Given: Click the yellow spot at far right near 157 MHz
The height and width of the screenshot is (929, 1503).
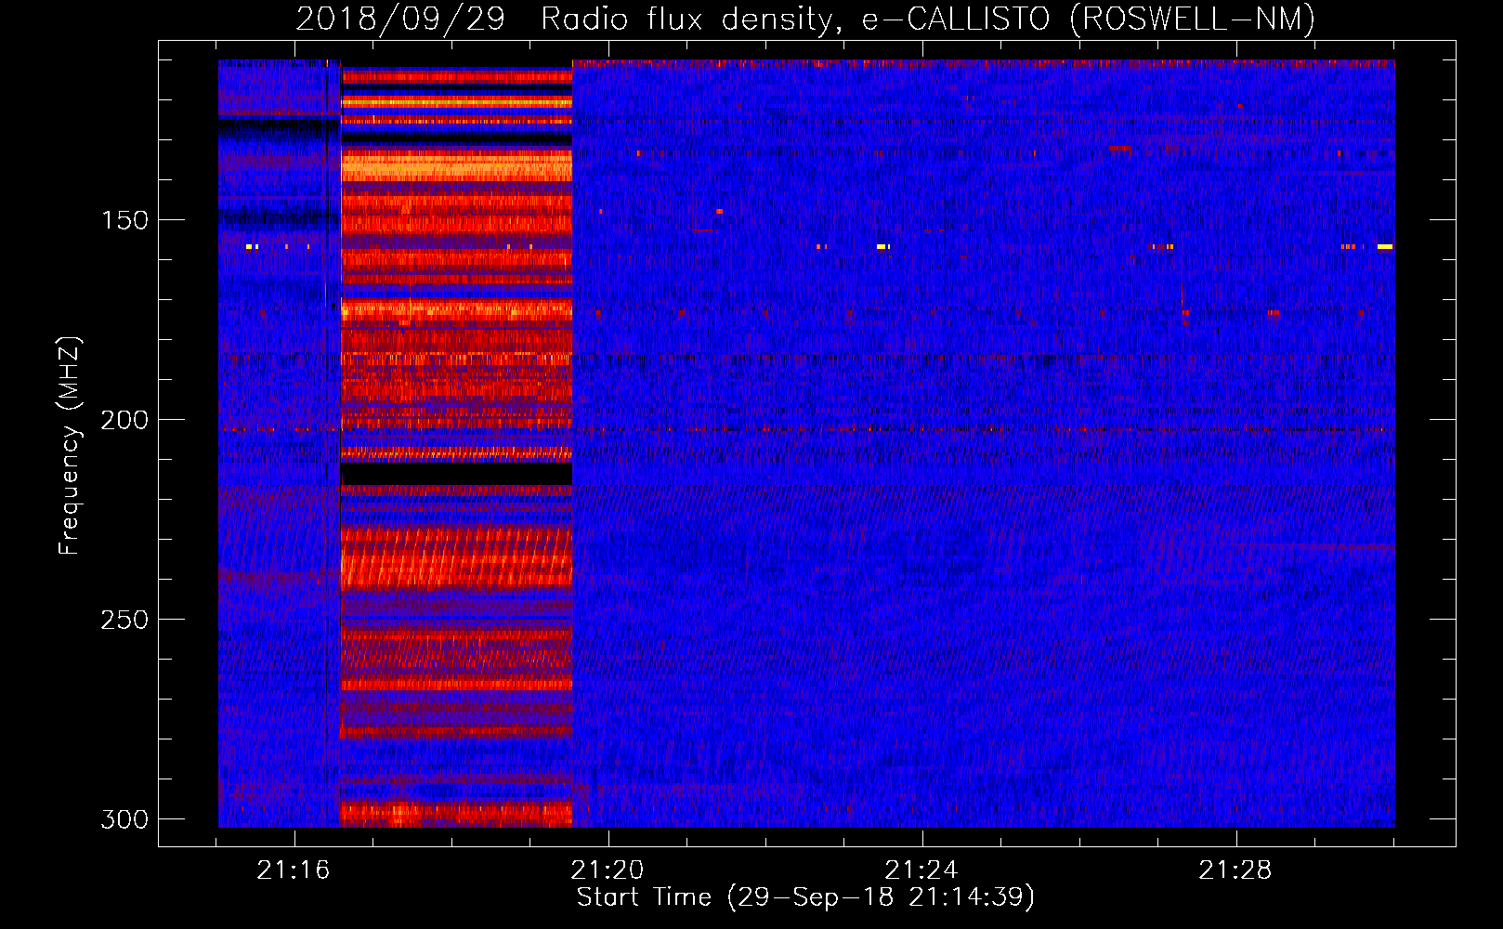Looking at the screenshot, I should pyautogui.click(x=1385, y=247).
